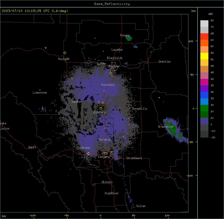
Task: Click the Sundre city label
Action: (76, 102)
